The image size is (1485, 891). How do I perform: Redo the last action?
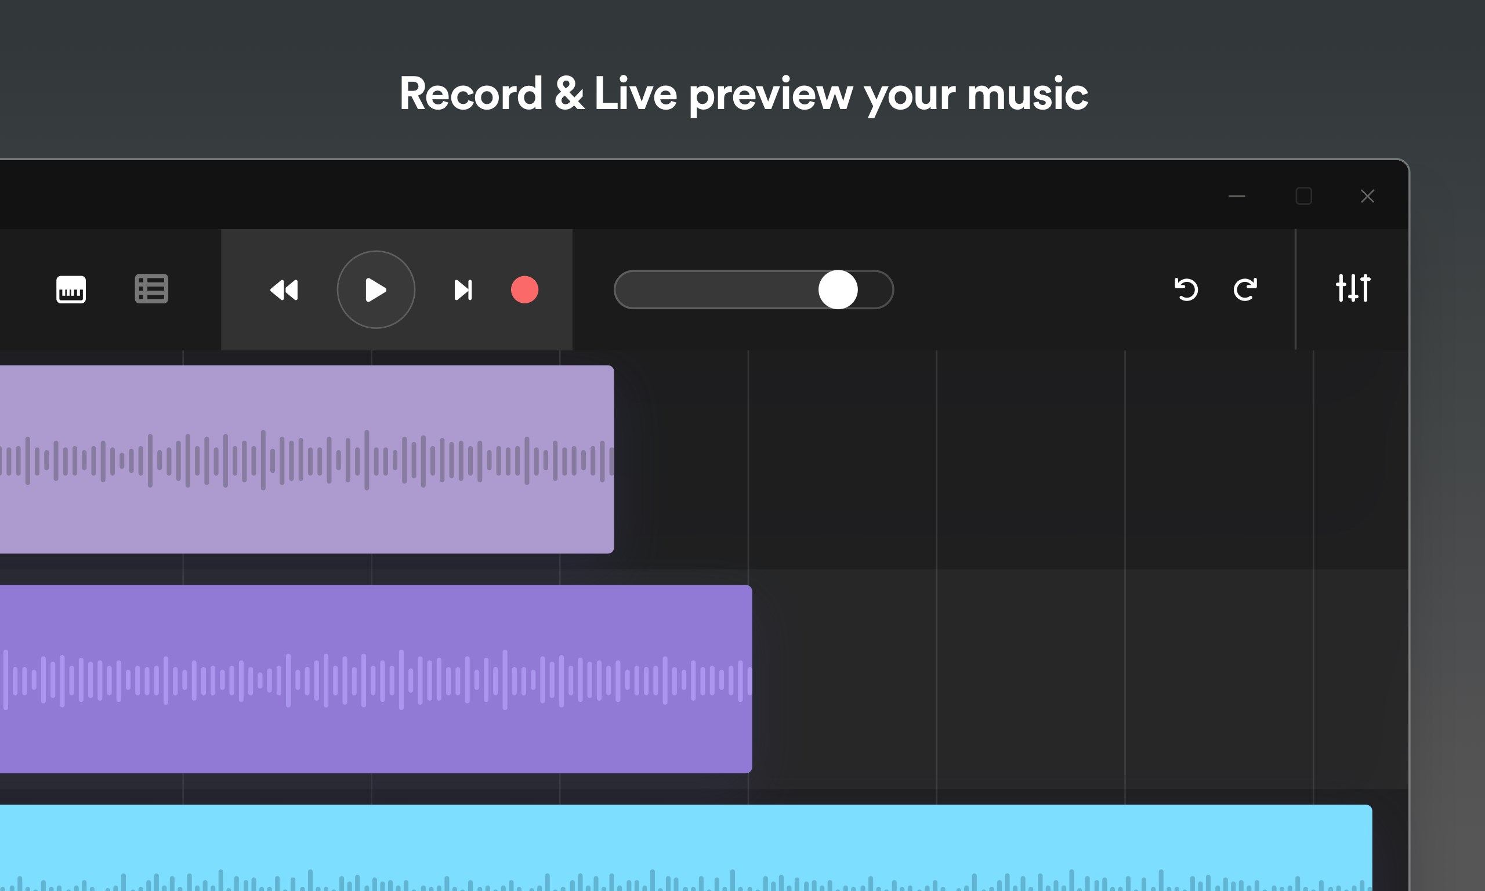point(1247,289)
